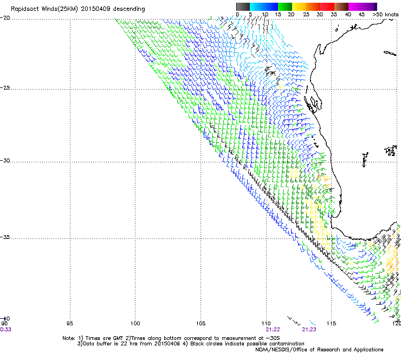This screenshot has width=401, height=353.
Task: Click the 'Data buffer is 22 hrs' note line
Action: pos(191,344)
